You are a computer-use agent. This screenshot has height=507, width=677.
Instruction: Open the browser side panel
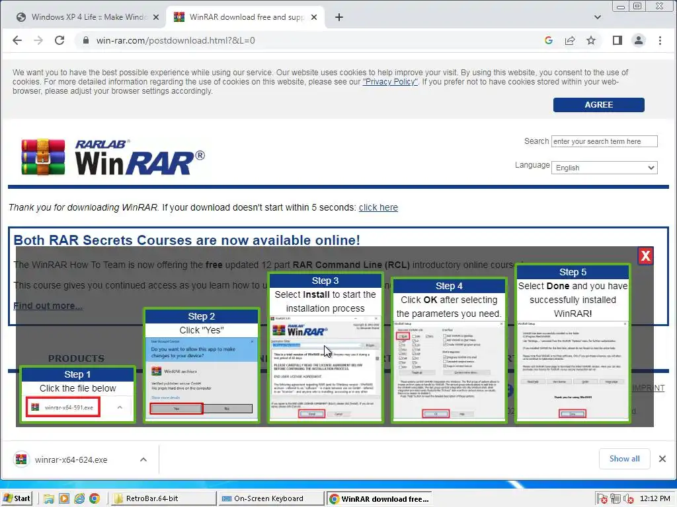pyautogui.click(x=617, y=40)
